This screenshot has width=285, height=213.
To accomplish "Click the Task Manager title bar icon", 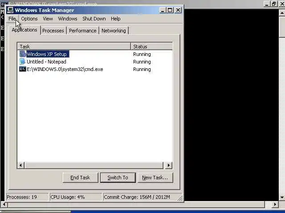I will 10,10.
